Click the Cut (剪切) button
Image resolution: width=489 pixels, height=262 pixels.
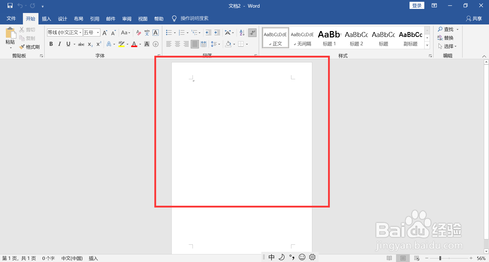click(x=27, y=30)
